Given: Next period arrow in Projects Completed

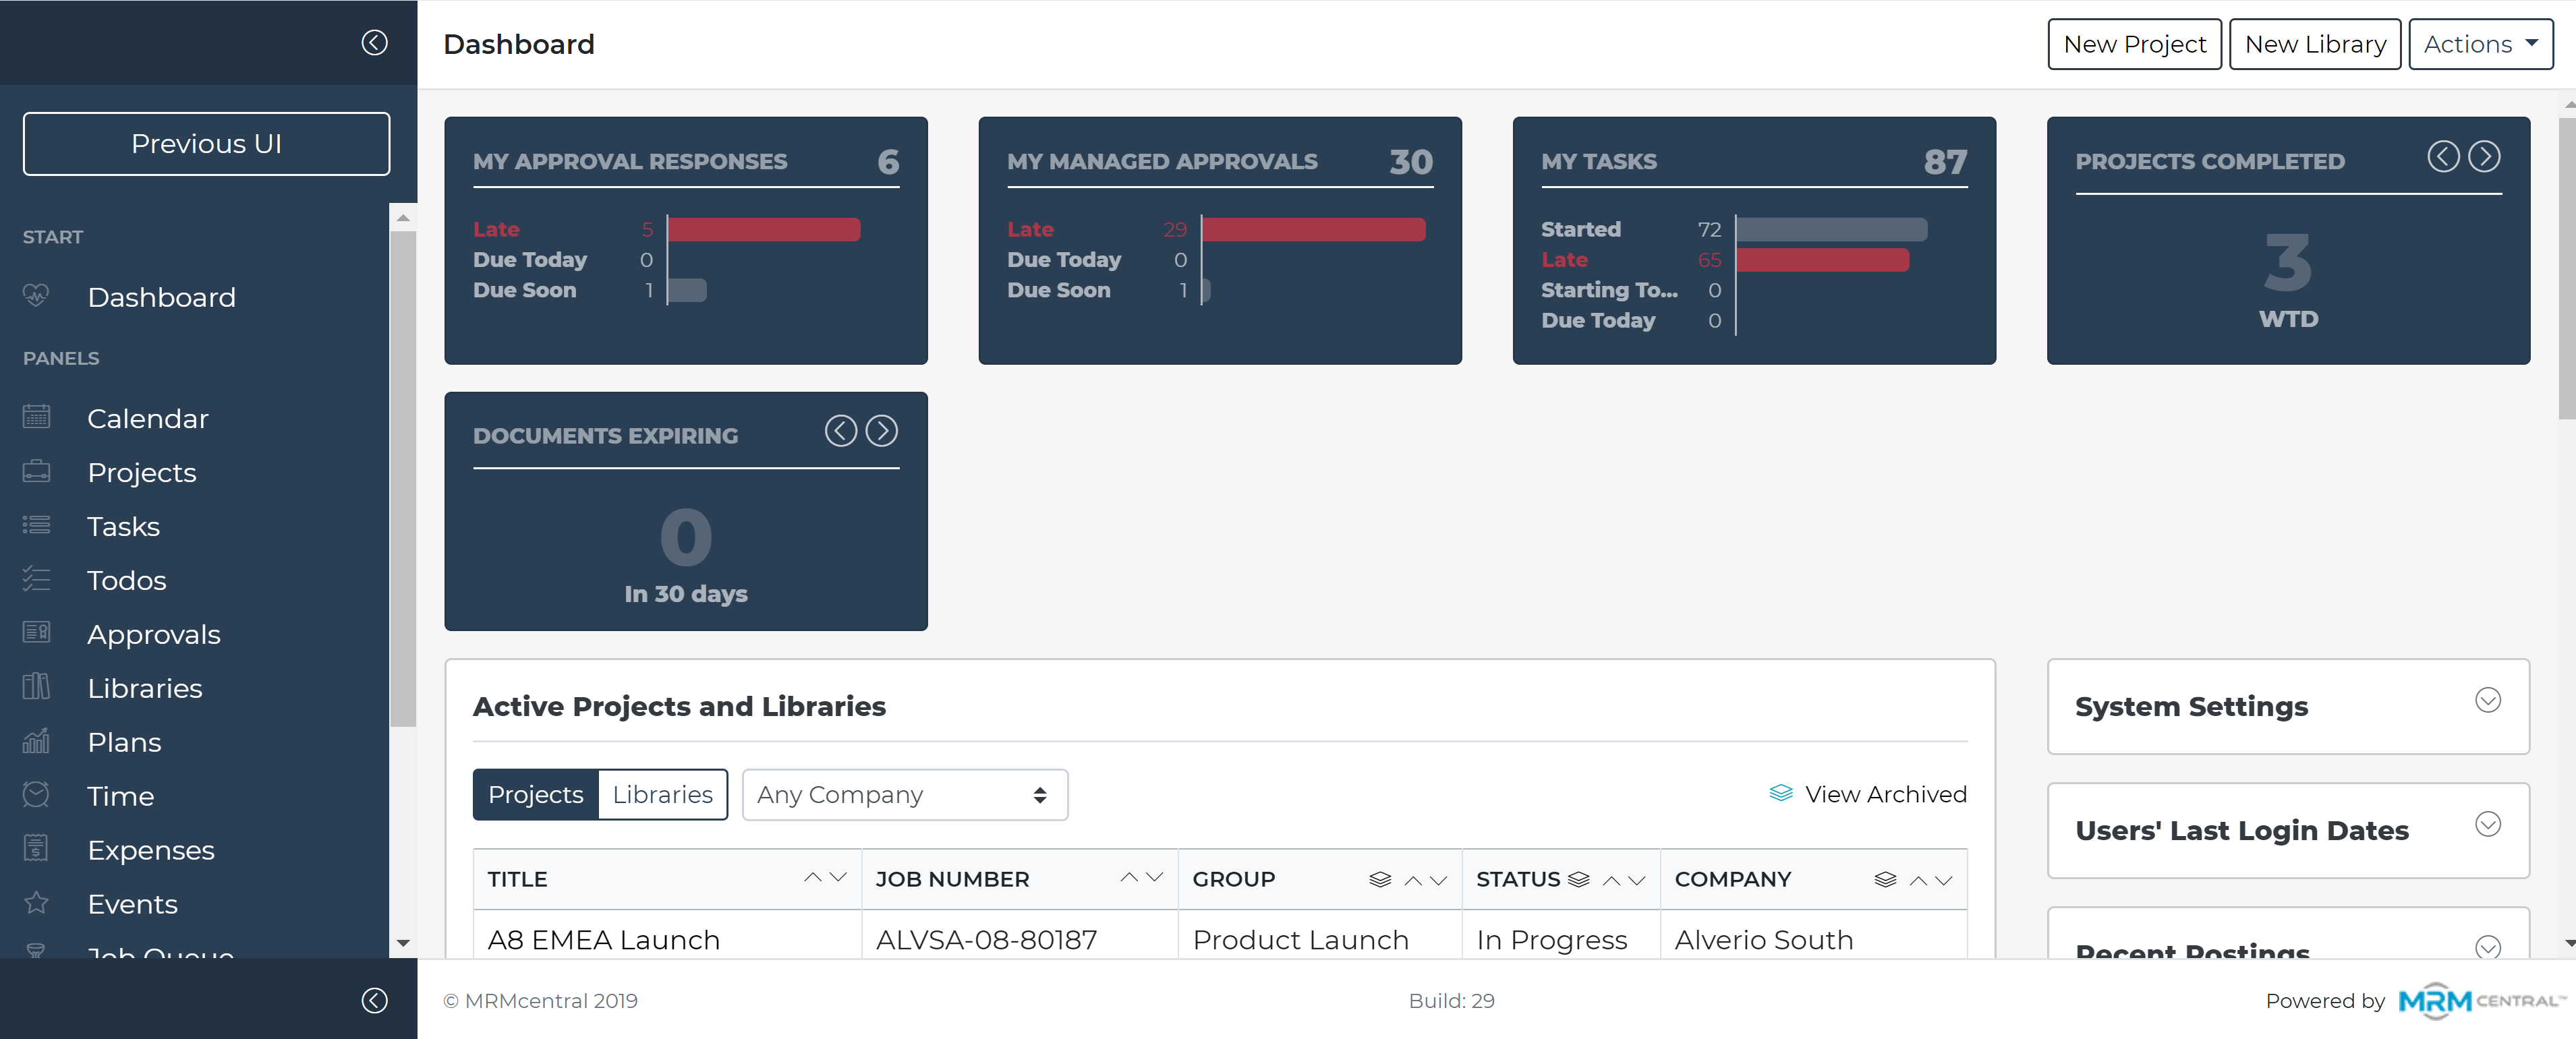Looking at the screenshot, I should tap(2484, 156).
